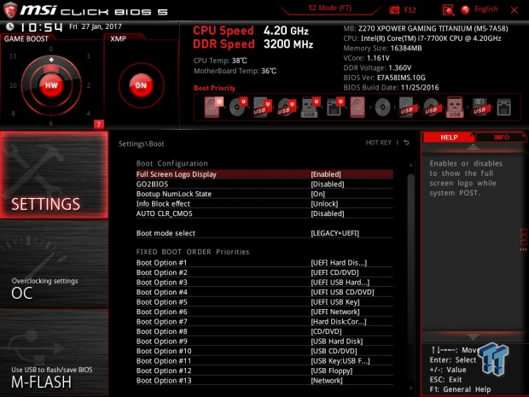Switch to EZ Mode (F7)
529x397 pixels.
coord(330,8)
